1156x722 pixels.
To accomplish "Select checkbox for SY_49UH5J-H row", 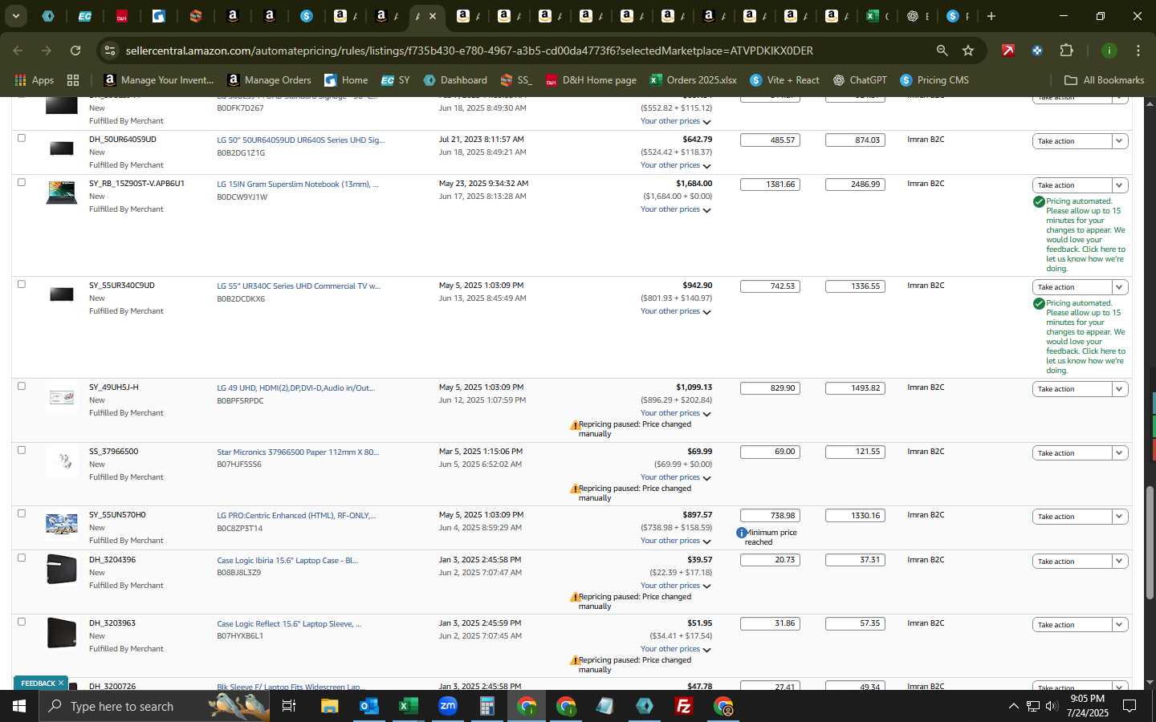I will [22, 386].
